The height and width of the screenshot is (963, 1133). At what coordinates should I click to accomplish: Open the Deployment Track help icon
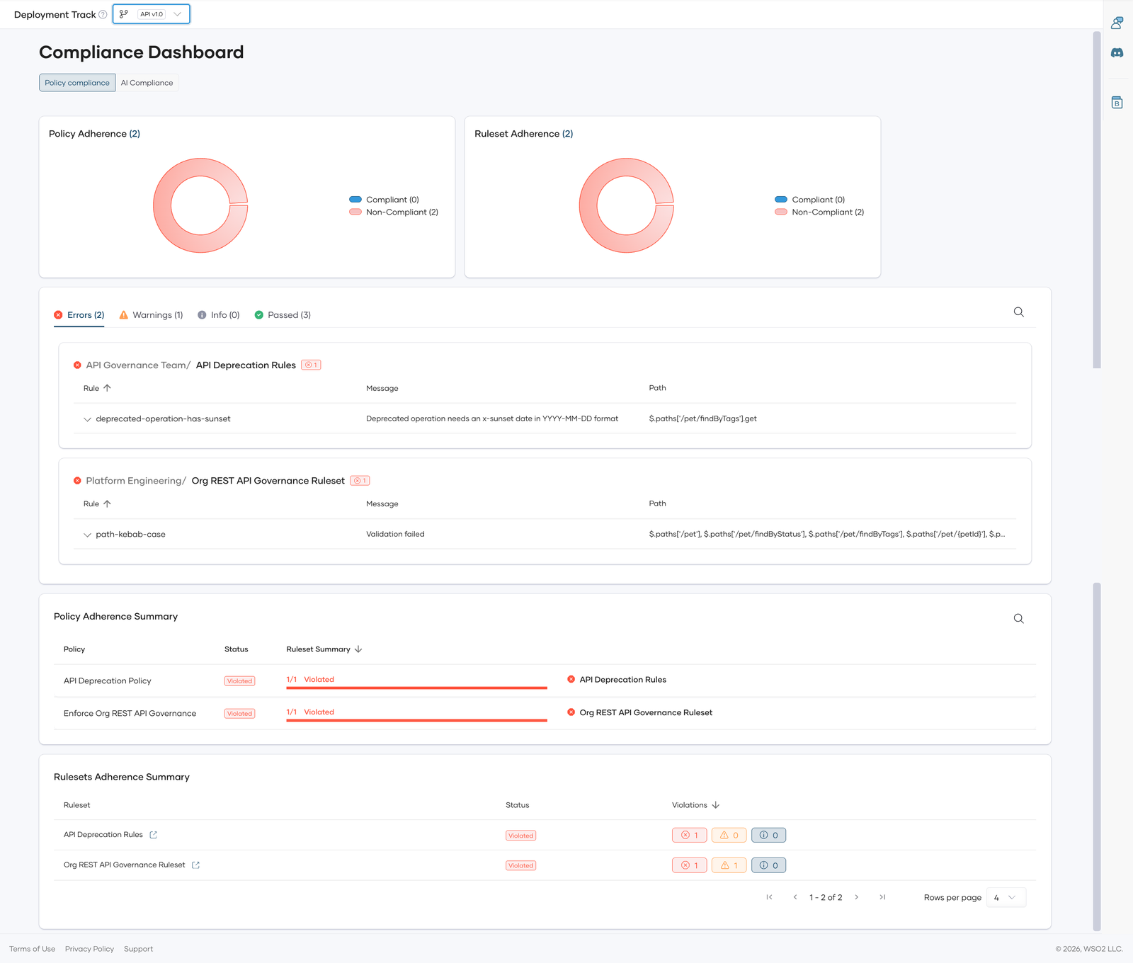click(103, 14)
